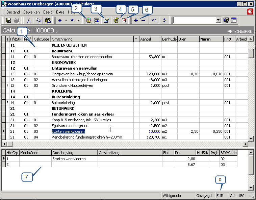This screenshot has width=256, height=200.
Task: Click the list window with arrow icon
Action: [x=97, y=21]
